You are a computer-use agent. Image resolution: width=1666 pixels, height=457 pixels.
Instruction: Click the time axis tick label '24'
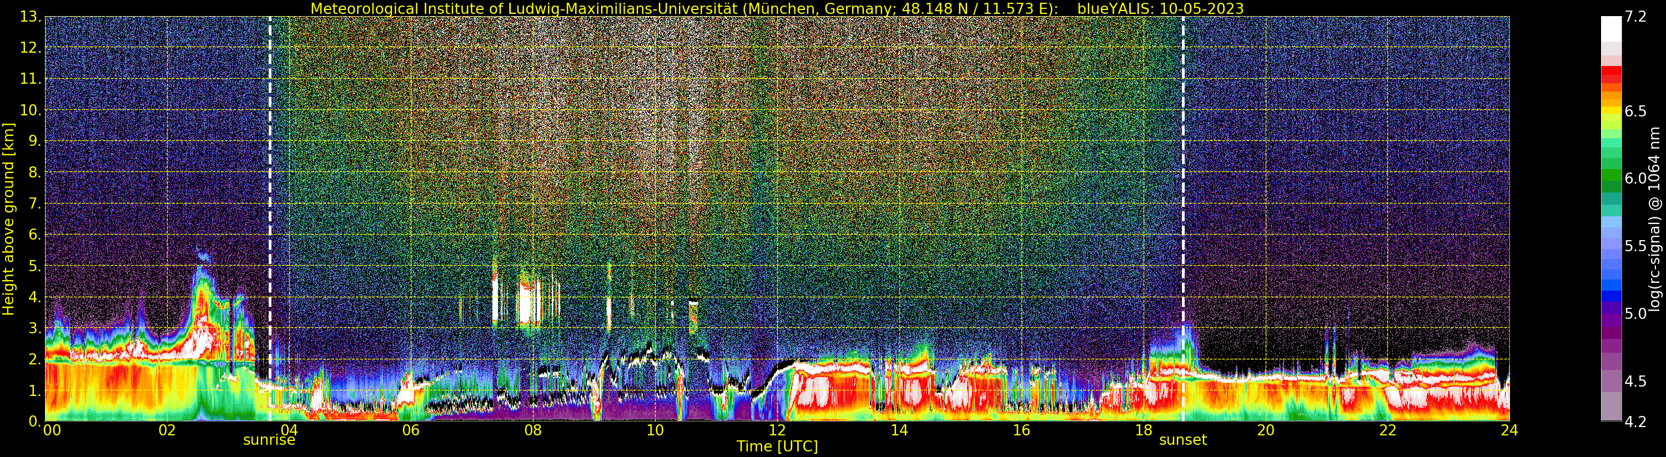[1509, 430]
